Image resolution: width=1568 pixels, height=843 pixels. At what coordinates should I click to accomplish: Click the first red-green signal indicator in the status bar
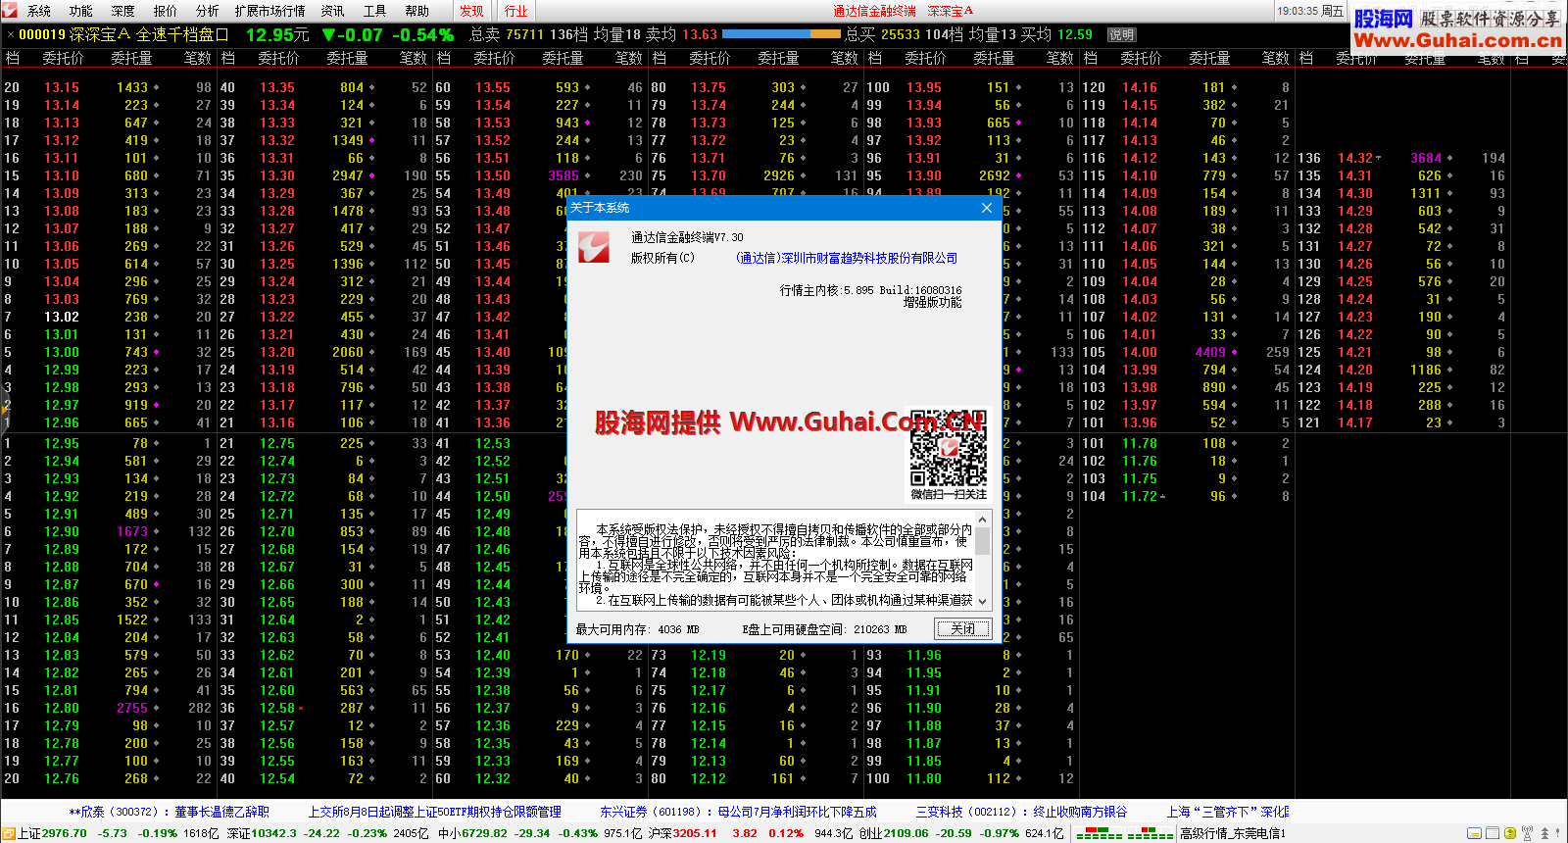click(x=1099, y=833)
